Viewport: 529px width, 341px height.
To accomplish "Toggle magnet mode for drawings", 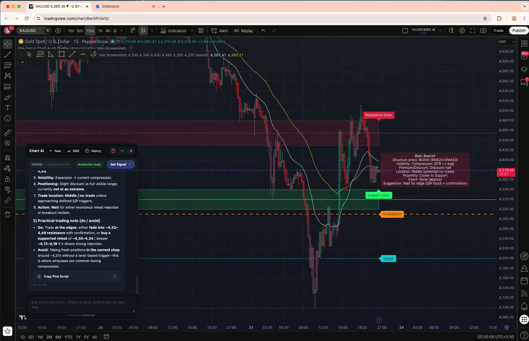I will point(8,158).
